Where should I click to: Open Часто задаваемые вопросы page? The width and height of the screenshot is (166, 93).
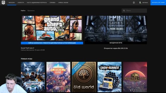tap(37, 3)
